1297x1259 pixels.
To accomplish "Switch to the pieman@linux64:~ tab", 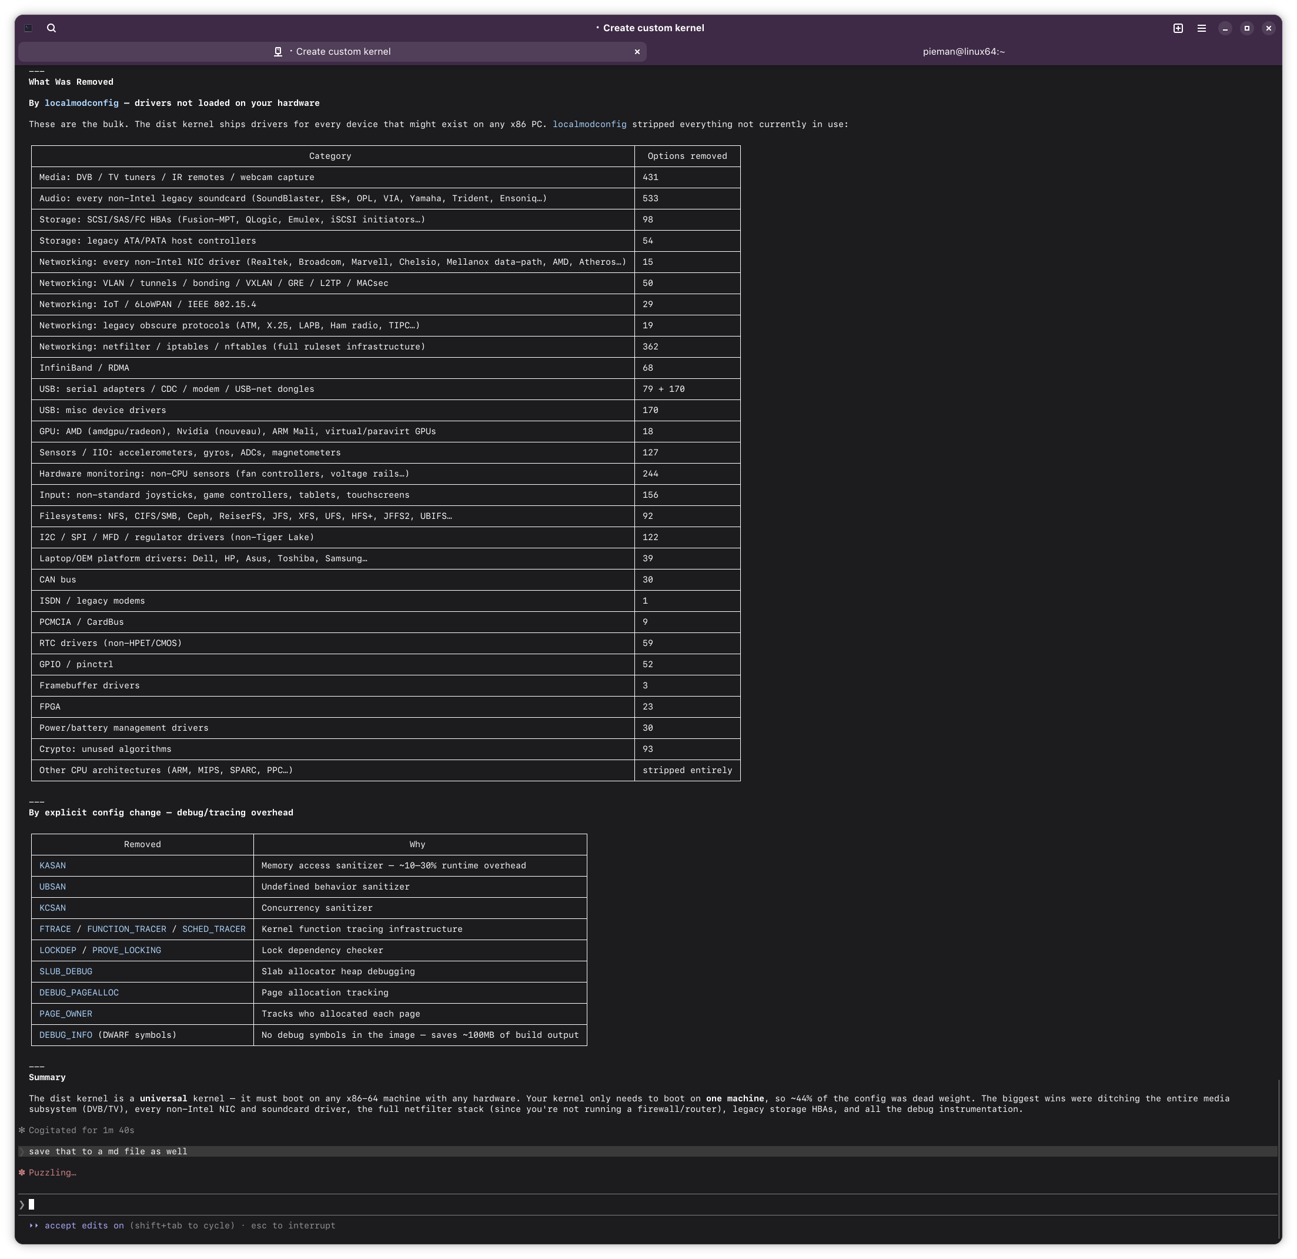I will [x=964, y=52].
